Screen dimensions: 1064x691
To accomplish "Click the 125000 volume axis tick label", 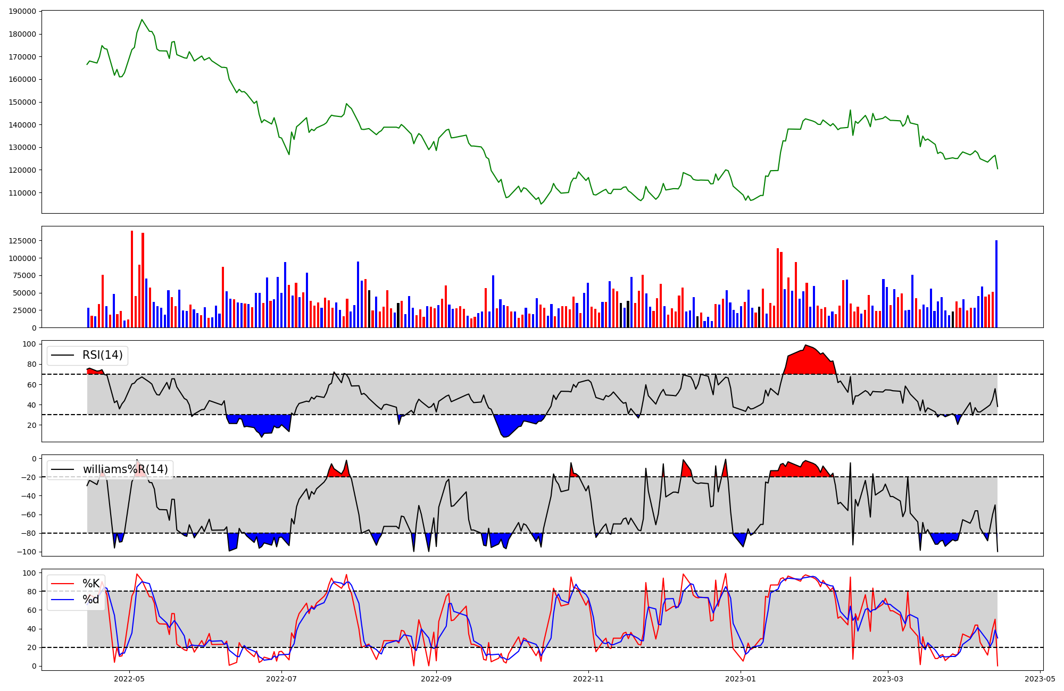I will [x=23, y=241].
